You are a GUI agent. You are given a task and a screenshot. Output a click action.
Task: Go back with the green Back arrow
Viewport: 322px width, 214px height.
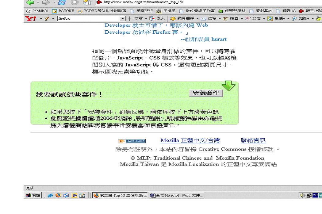tap(30, 2)
